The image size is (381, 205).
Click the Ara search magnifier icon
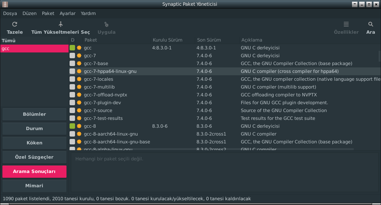pos(370,25)
